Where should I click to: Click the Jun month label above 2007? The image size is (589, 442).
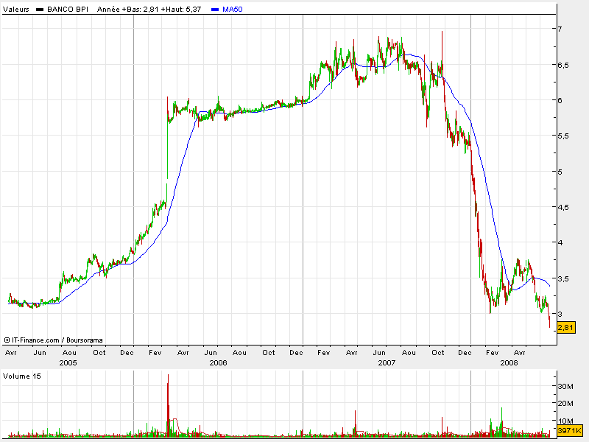click(379, 353)
